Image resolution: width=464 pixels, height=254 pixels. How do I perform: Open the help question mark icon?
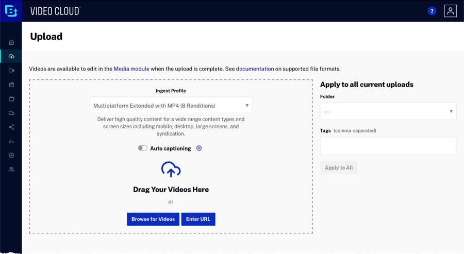tap(432, 11)
